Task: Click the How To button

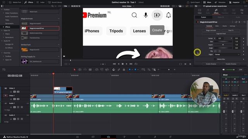Action: [x=231, y=30]
